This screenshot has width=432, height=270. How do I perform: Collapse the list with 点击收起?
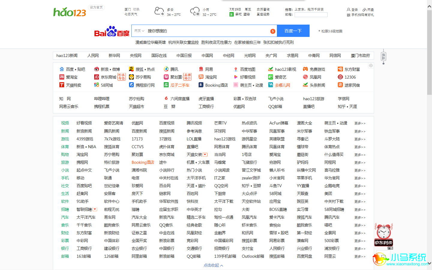point(213,265)
